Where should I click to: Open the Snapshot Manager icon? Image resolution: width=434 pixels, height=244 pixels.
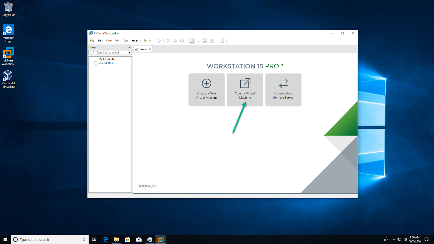tap(182, 41)
